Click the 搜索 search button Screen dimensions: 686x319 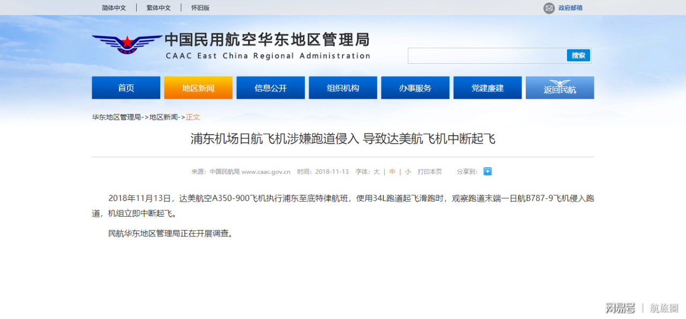click(578, 55)
